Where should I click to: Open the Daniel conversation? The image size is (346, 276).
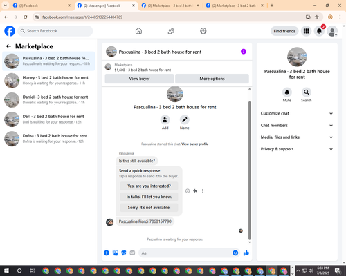click(48, 100)
